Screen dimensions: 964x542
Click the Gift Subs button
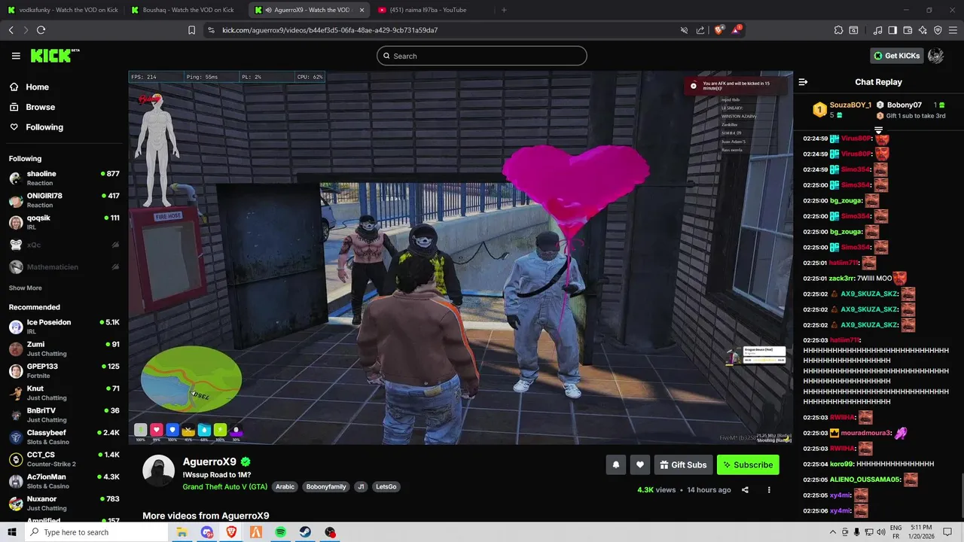pos(683,464)
